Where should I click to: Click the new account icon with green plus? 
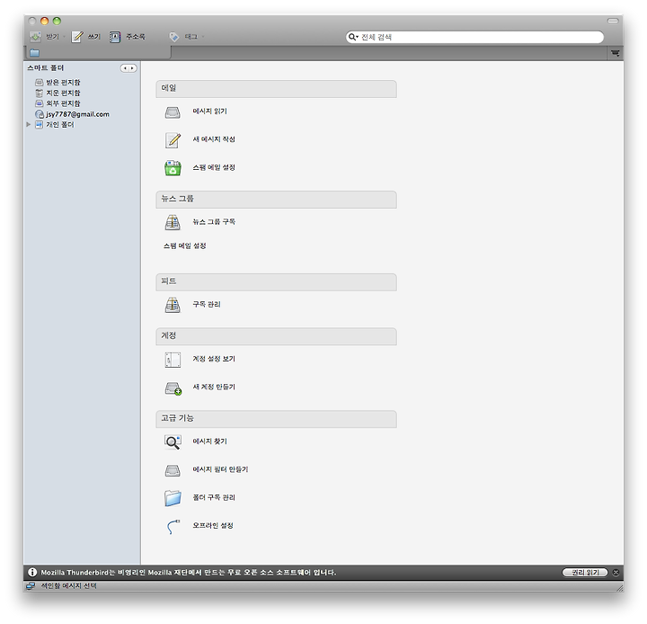coord(173,388)
